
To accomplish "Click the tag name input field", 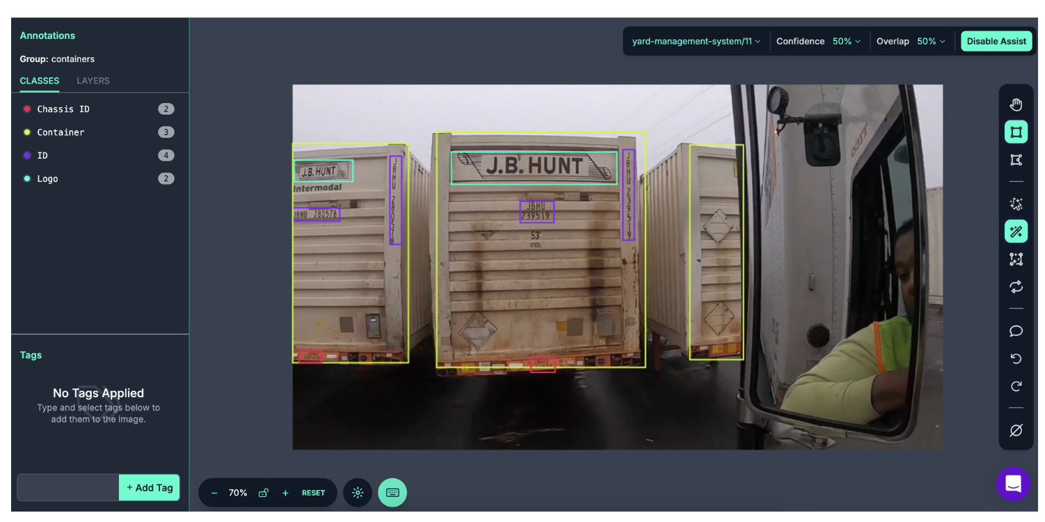I will [x=68, y=488].
